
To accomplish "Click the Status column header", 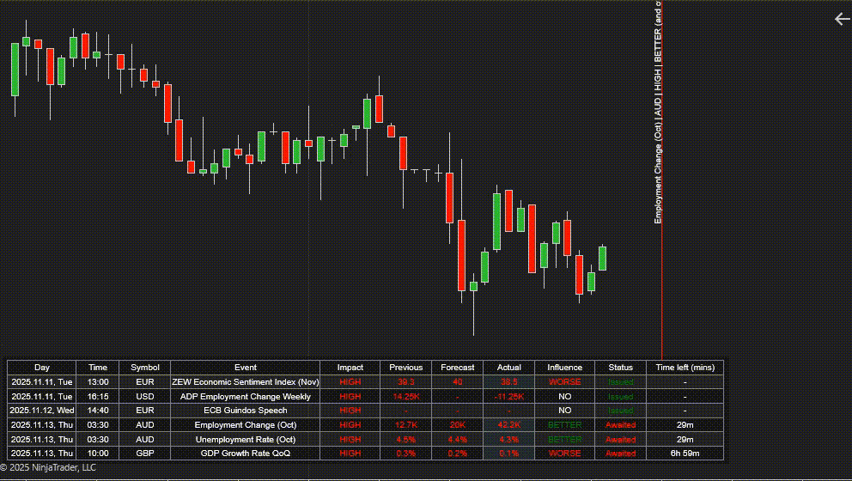I will tap(620, 368).
